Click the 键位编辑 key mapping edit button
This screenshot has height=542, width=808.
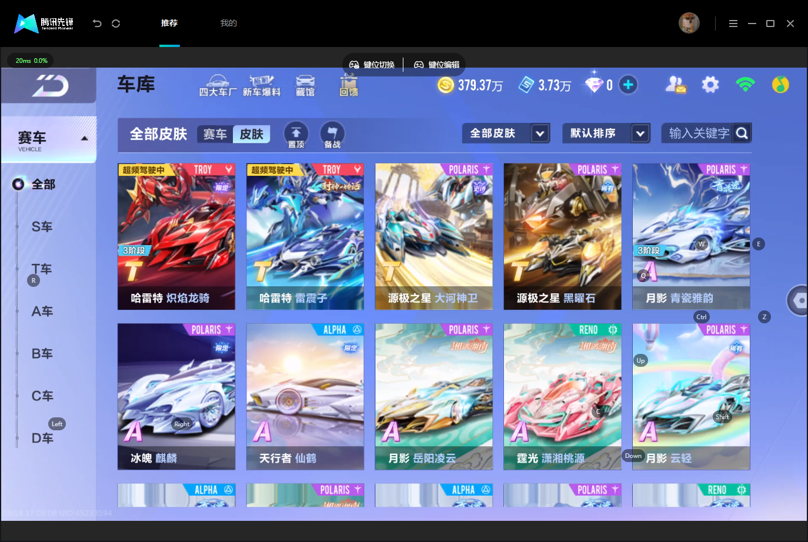point(437,65)
